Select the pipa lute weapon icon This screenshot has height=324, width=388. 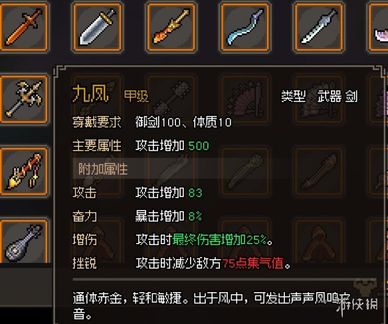(24, 242)
